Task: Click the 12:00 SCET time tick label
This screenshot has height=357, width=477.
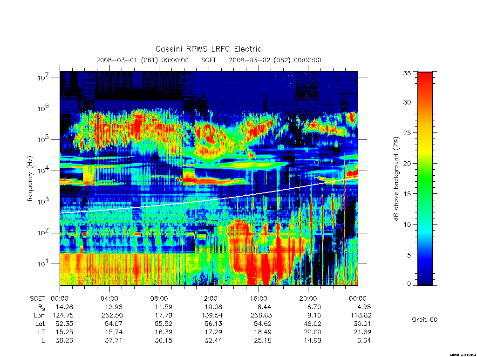Action: point(209,298)
